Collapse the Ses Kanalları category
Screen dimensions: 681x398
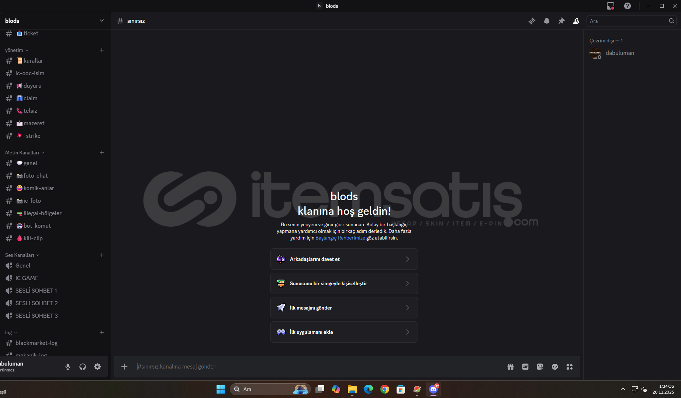point(22,255)
